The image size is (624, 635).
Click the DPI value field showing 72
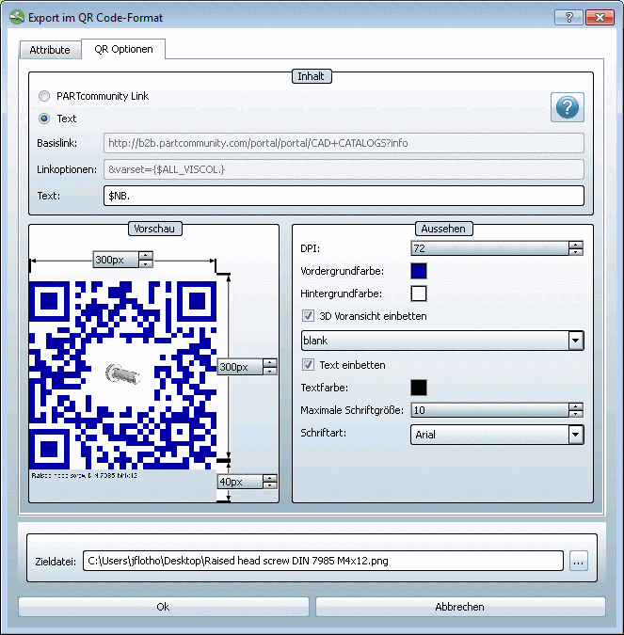tap(489, 248)
